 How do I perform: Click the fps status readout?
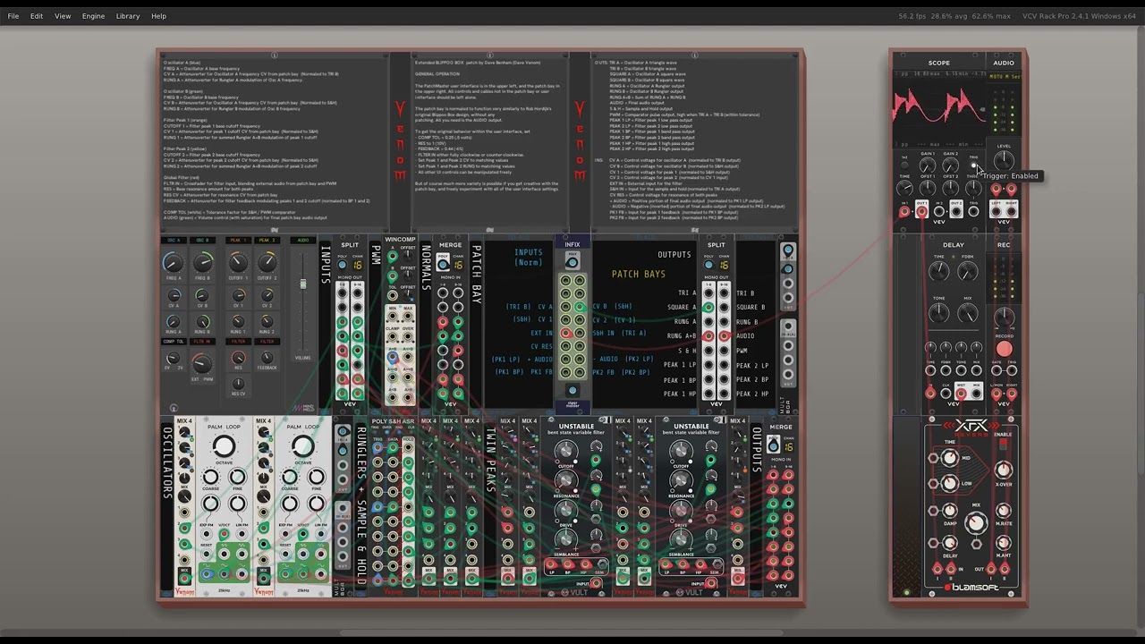coord(954,16)
